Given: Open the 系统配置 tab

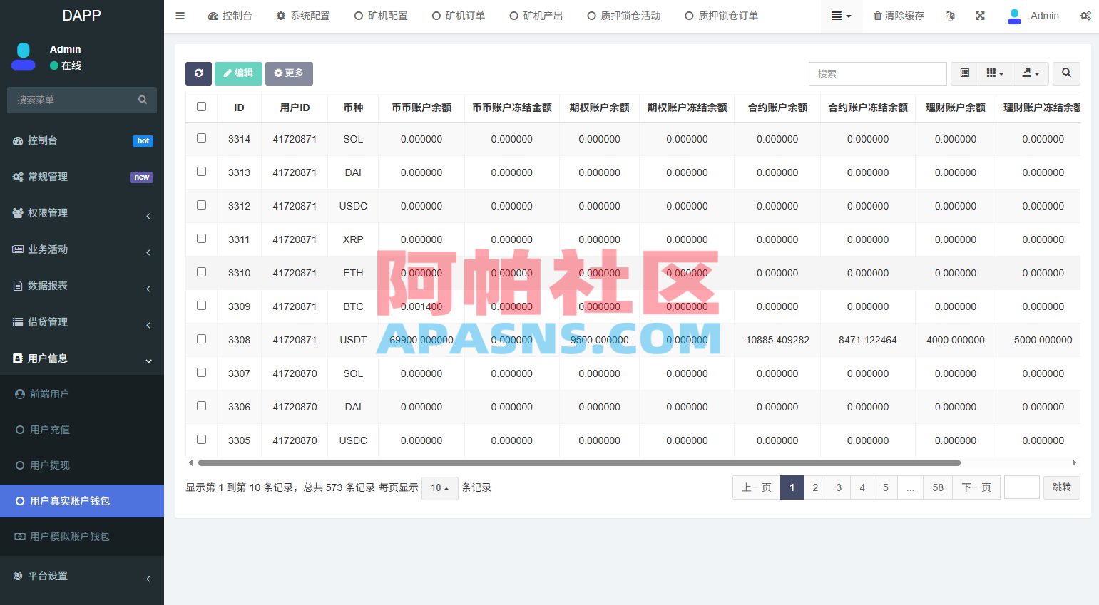Looking at the screenshot, I should point(303,16).
